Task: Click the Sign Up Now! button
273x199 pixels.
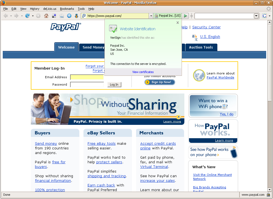Action: [160, 82]
